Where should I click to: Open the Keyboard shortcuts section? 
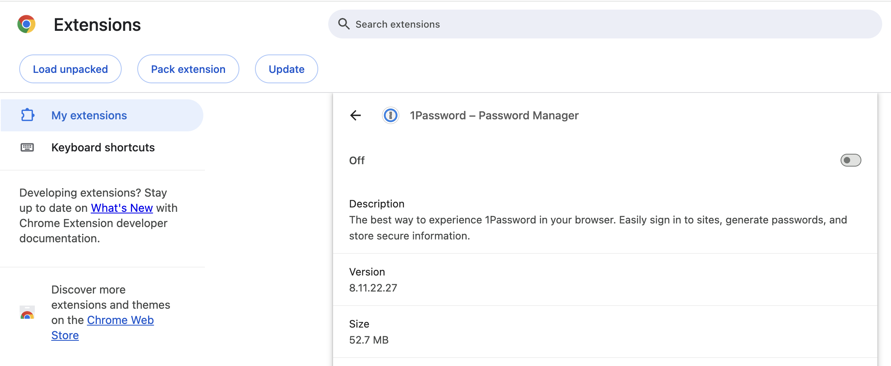point(103,147)
